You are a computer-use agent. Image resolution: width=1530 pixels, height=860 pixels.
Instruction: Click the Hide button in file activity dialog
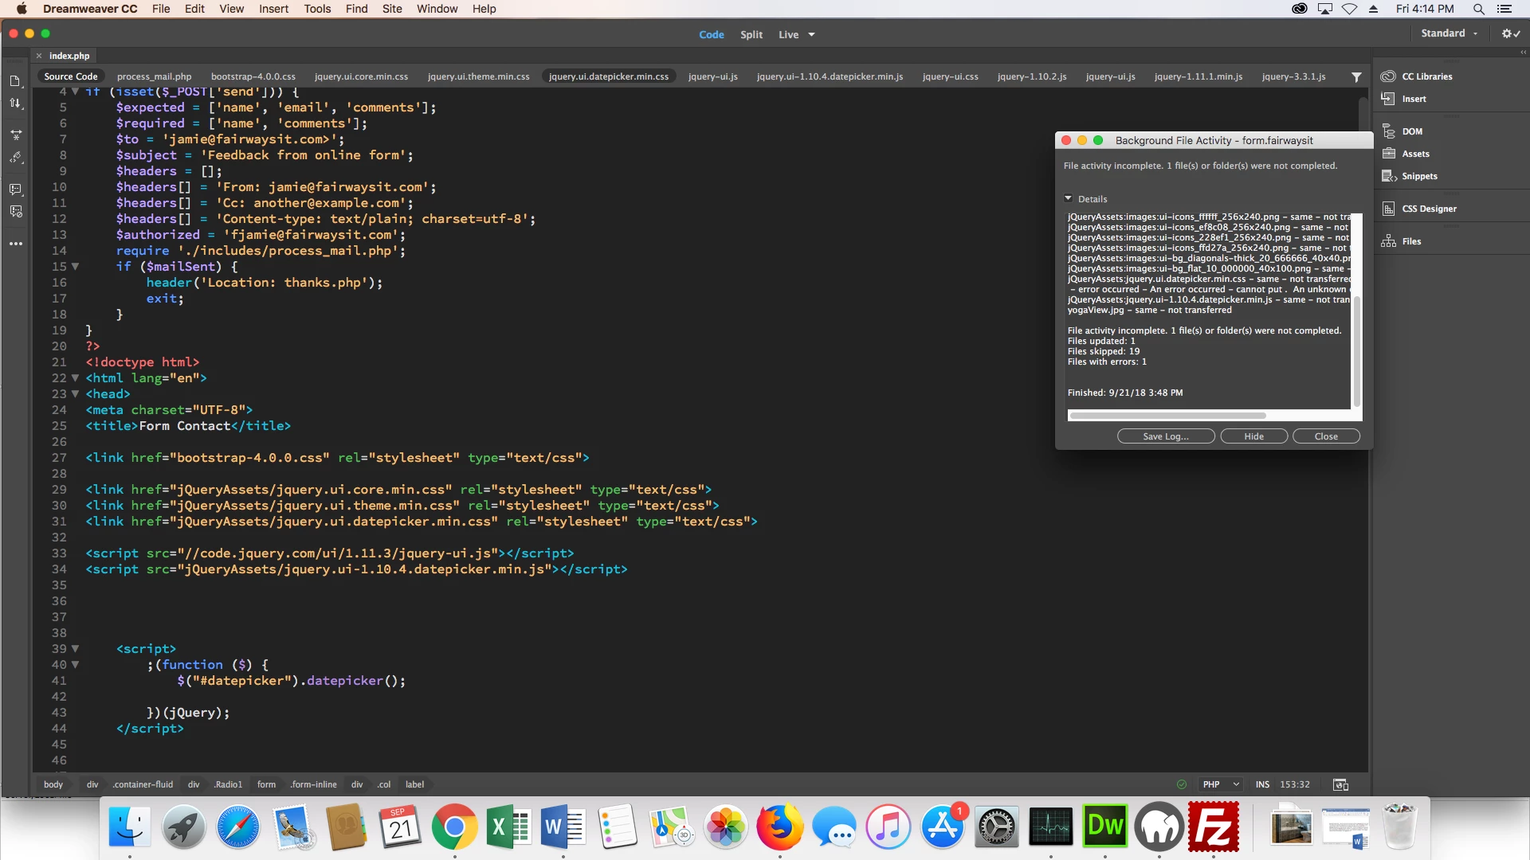[x=1253, y=436]
